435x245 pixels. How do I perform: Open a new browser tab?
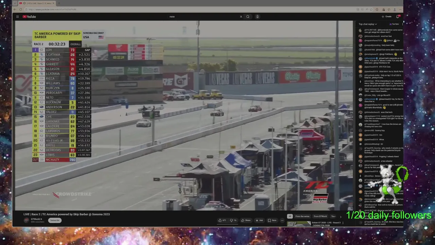59,3
